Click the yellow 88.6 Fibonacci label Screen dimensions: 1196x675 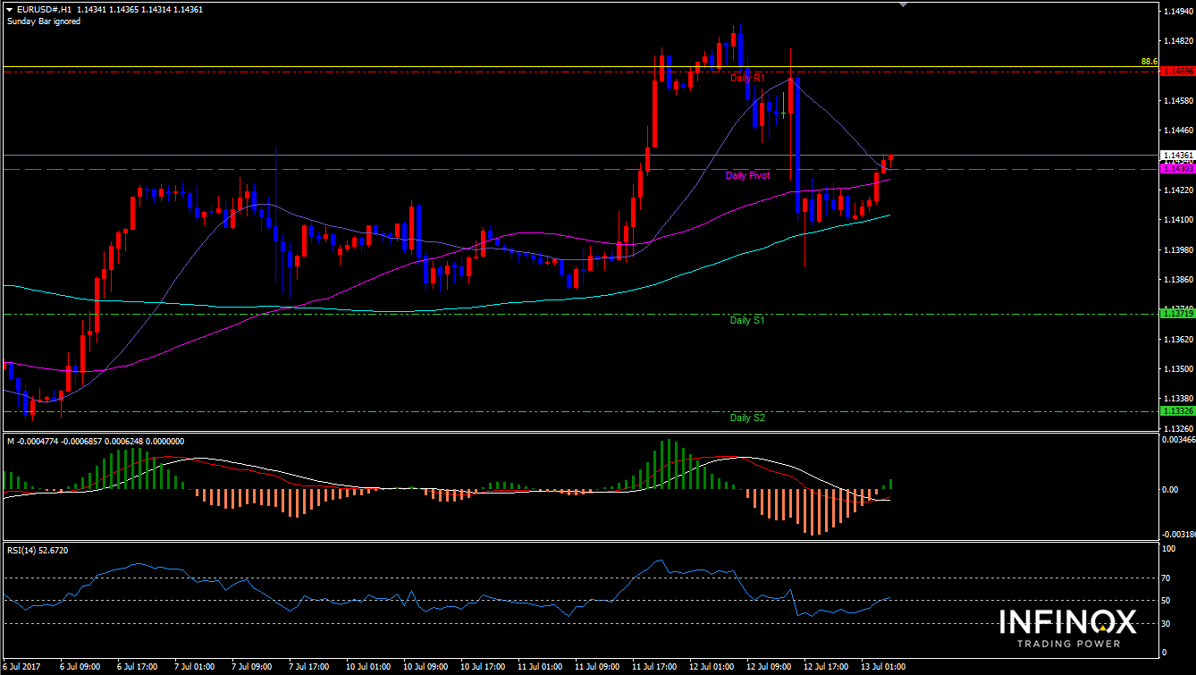[x=1150, y=62]
